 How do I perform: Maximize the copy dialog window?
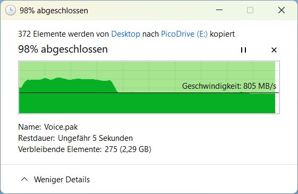tap(250, 10)
